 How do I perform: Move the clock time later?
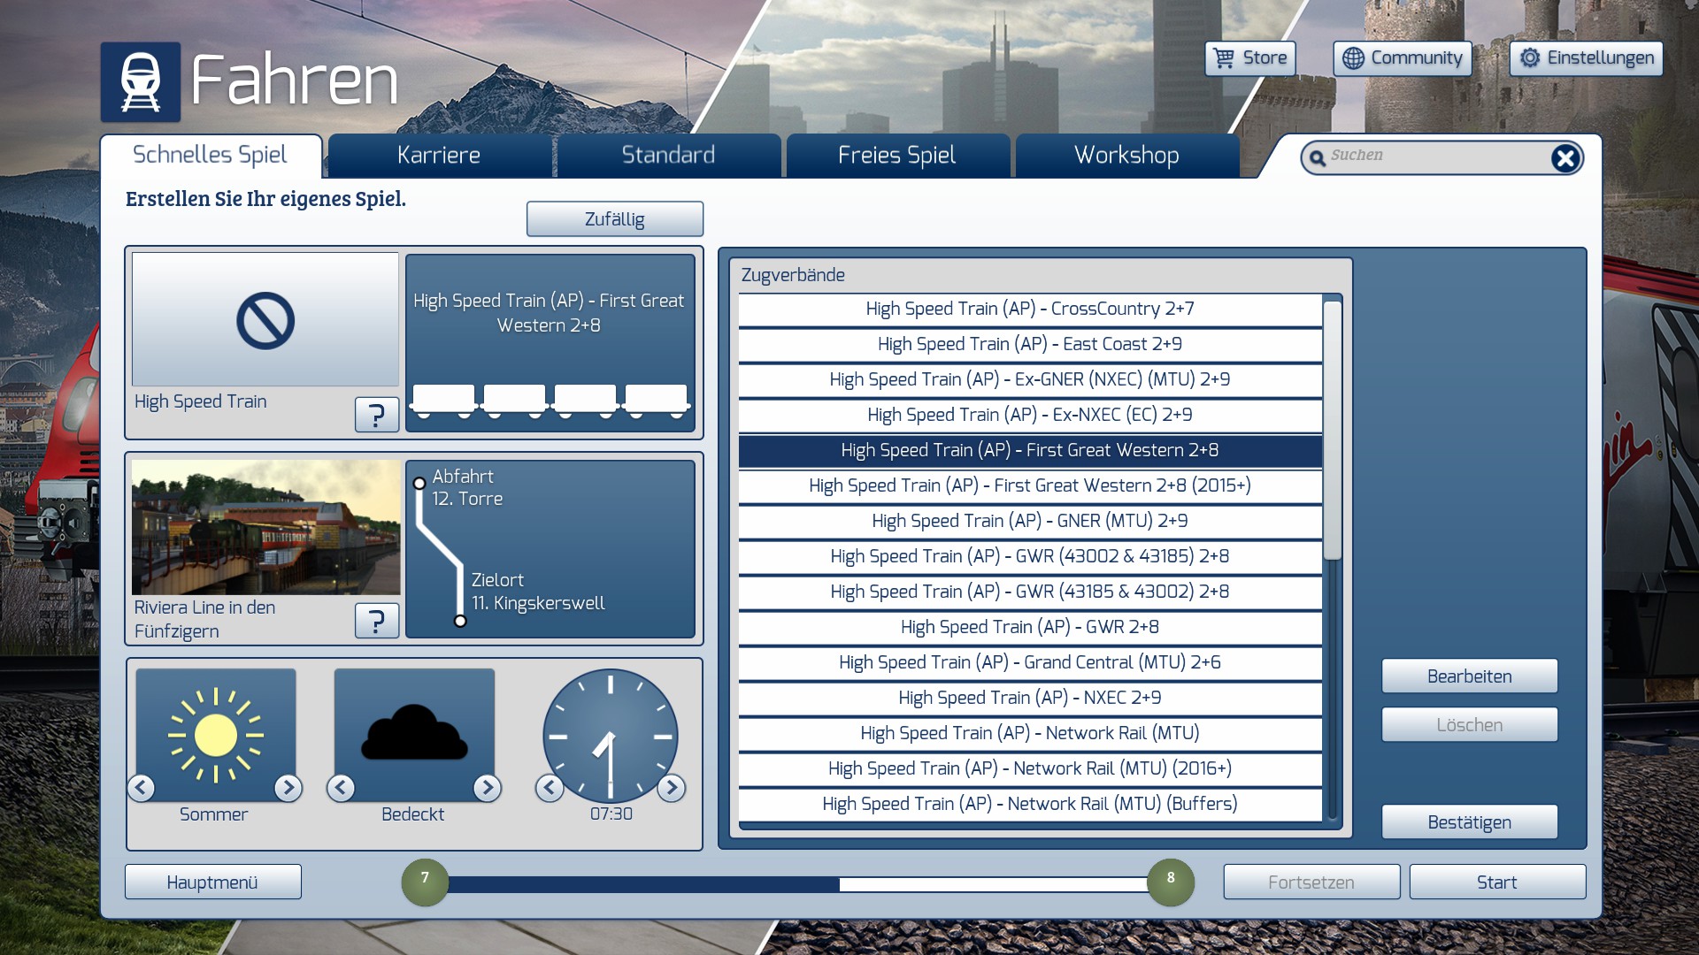pos(672,787)
